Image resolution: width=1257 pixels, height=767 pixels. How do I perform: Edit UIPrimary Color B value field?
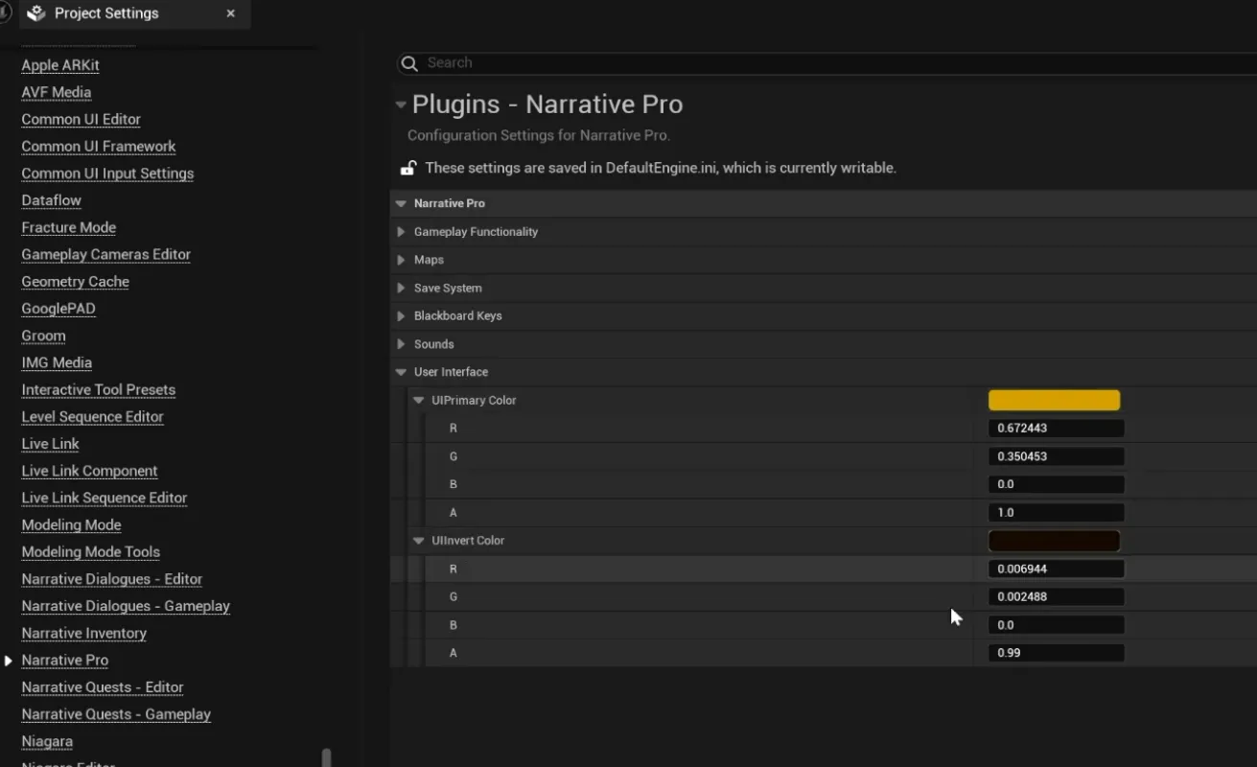pyautogui.click(x=1056, y=484)
